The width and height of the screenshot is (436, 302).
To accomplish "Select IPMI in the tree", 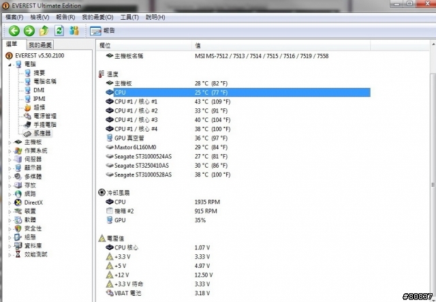I will (40, 99).
